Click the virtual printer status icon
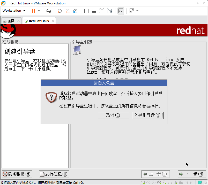This screenshot has height=185, width=208. pos(170,182)
